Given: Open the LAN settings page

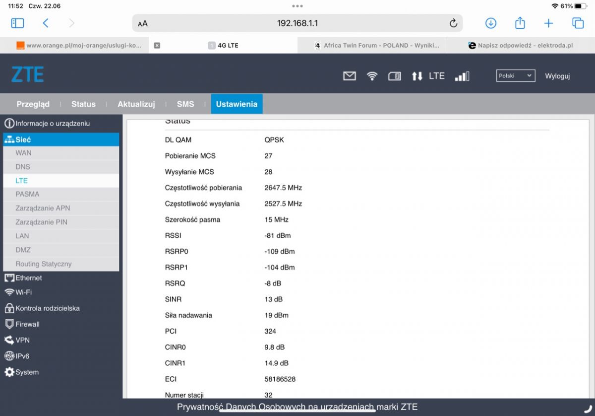Looking at the screenshot, I should click(x=61, y=236).
